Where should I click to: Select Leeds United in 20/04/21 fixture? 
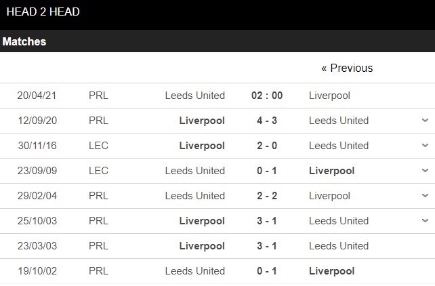[195, 96]
